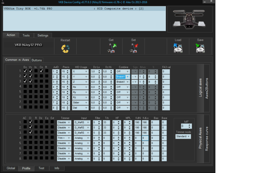Select VKBSim Tiny BOX device row

[84, 9]
